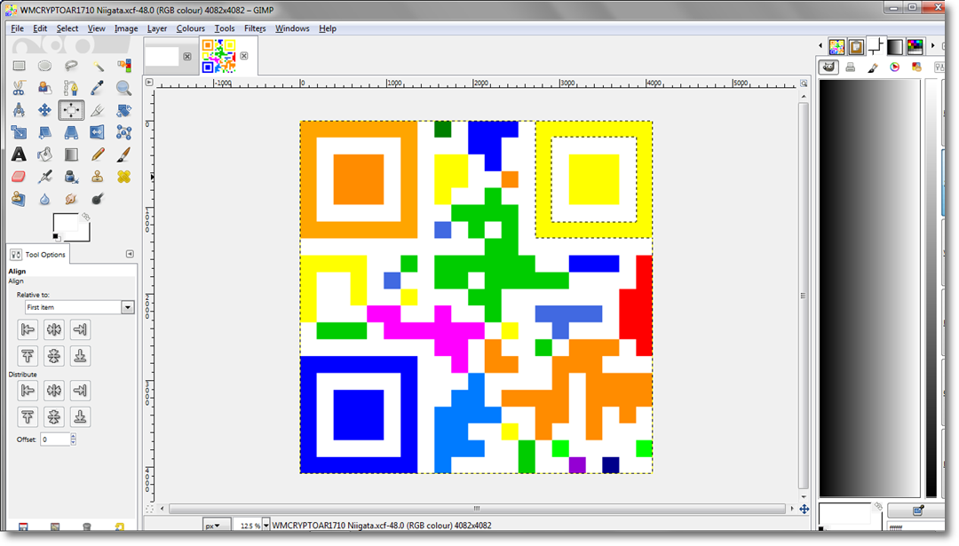Choose the Text tool
Screen dimensions: 959x546
(19, 154)
